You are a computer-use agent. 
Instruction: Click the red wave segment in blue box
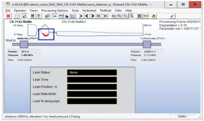(44, 34)
